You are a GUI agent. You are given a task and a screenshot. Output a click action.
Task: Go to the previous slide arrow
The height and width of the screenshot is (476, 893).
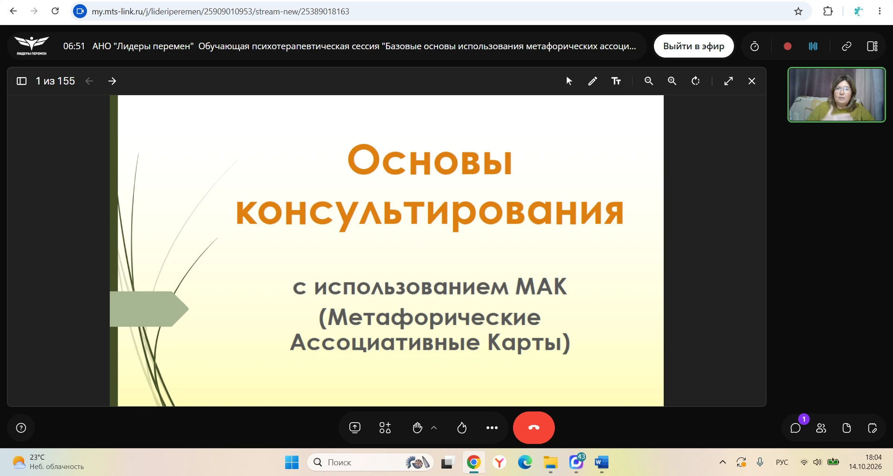(x=89, y=81)
